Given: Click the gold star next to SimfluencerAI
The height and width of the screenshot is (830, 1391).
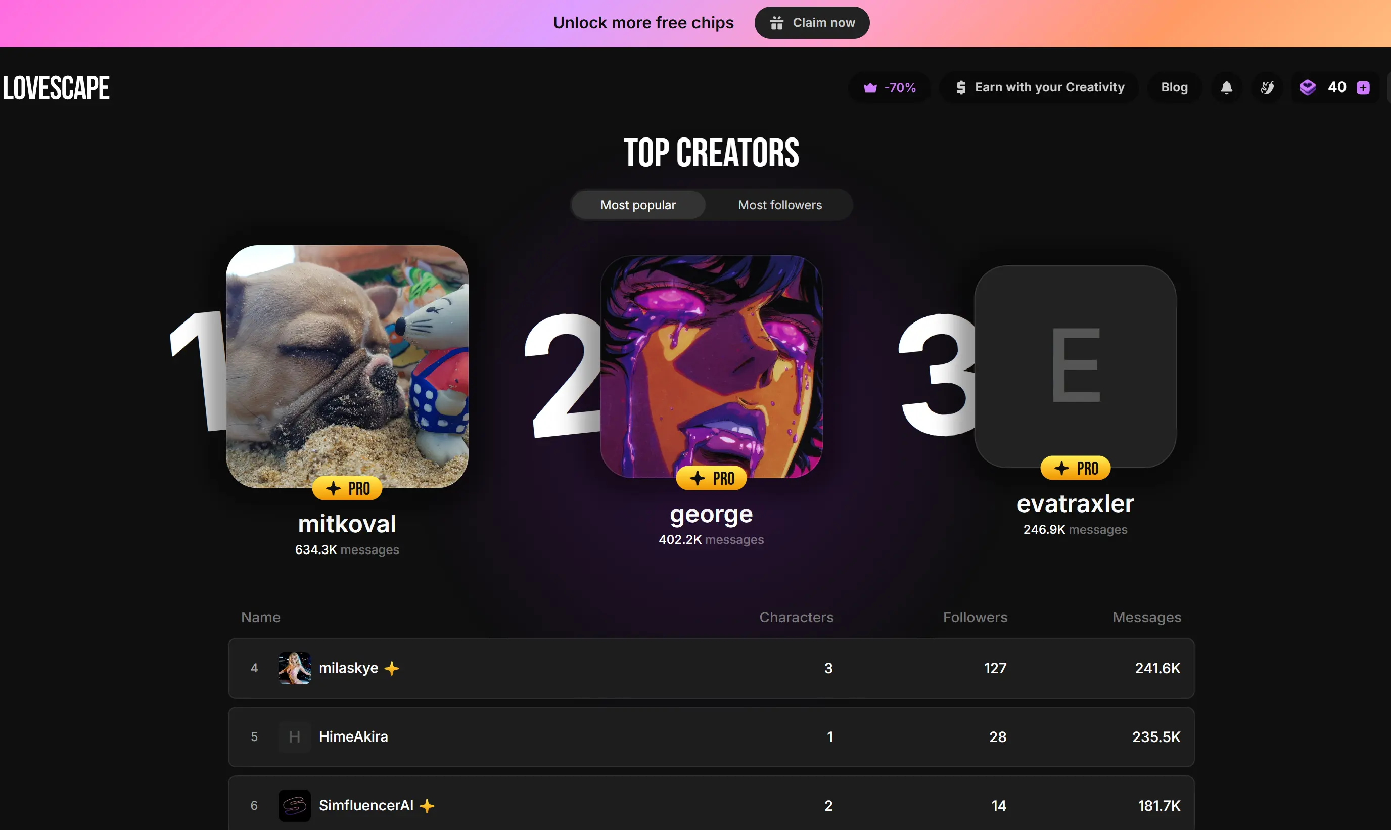Looking at the screenshot, I should click(427, 806).
